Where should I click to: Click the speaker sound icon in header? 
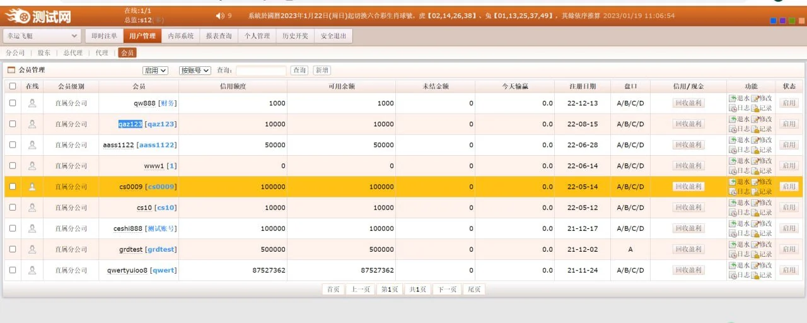click(219, 16)
